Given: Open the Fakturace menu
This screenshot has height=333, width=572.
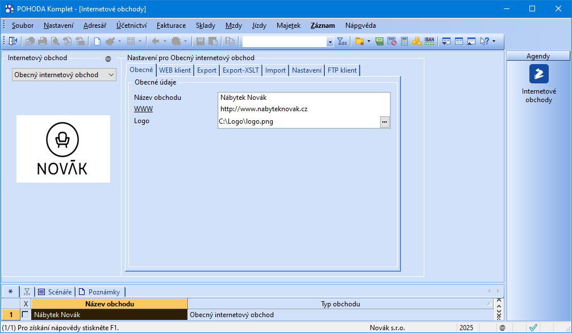Looking at the screenshot, I should click(171, 26).
